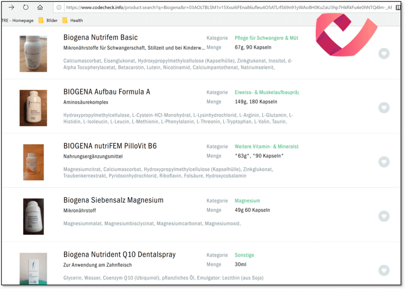Click Dentalspray ingredients starting 'Glycerin, Wasser'

tap(163, 278)
